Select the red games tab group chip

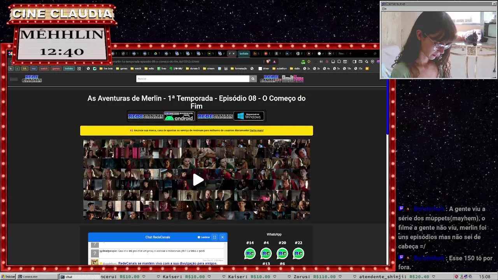coord(56,68)
